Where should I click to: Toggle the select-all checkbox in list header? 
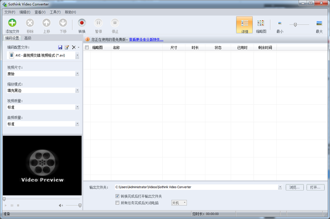pos(87,48)
